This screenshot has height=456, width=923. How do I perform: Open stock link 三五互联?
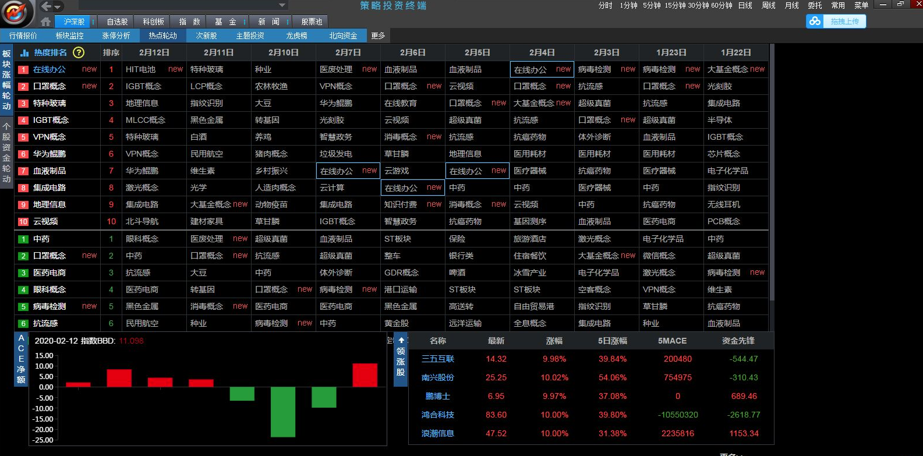click(438, 359)
